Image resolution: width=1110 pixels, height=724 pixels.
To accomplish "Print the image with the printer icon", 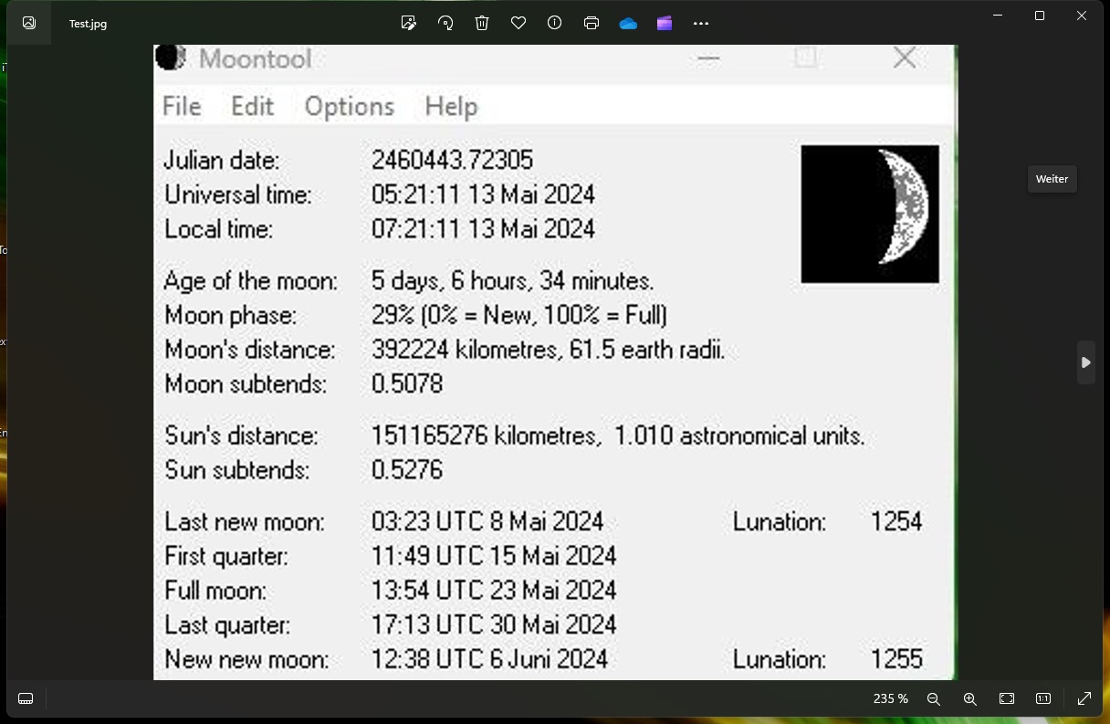I will (592, 23).
